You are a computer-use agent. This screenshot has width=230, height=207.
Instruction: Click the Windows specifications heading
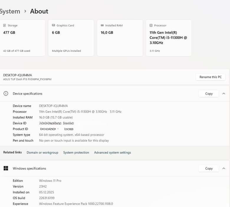(x=29, y=168)
